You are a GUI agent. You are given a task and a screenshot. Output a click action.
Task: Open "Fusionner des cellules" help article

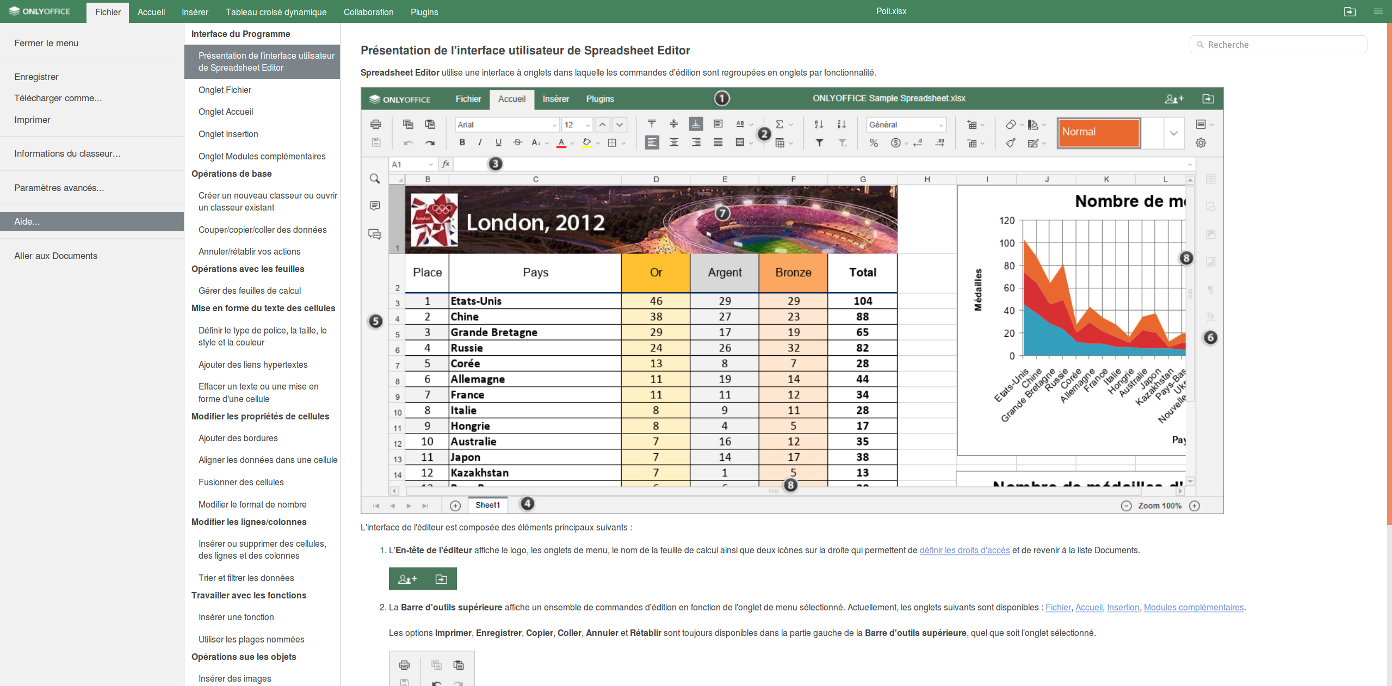coord(241,482)
